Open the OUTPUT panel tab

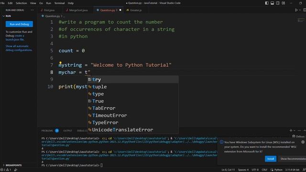(68, 130)
